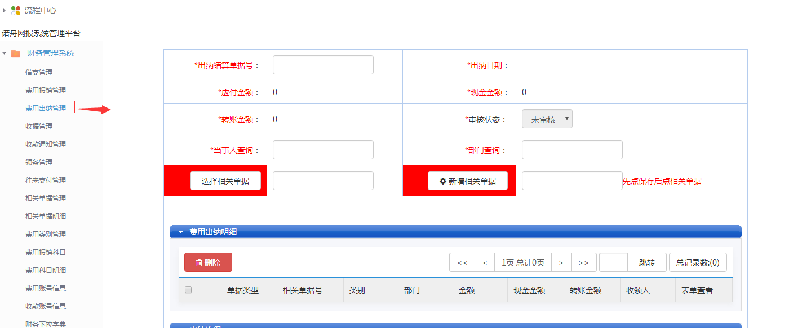Expand the arrow next to 流程中心
793x328 pixels.
tap(5, 10)
